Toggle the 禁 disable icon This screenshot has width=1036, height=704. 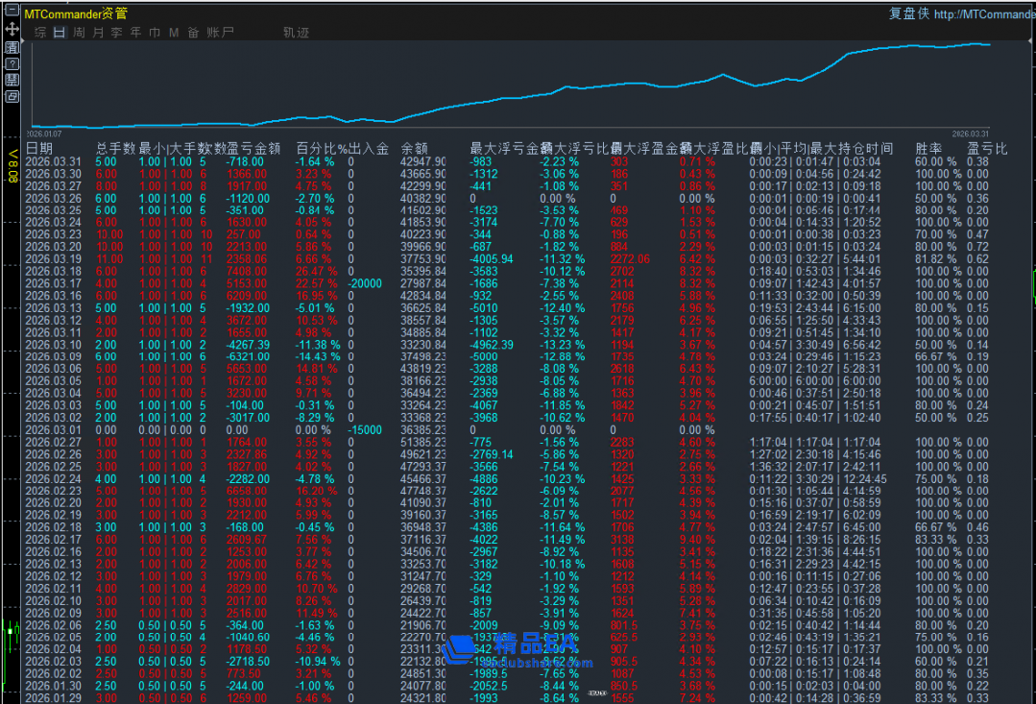(x=12, y=79)
